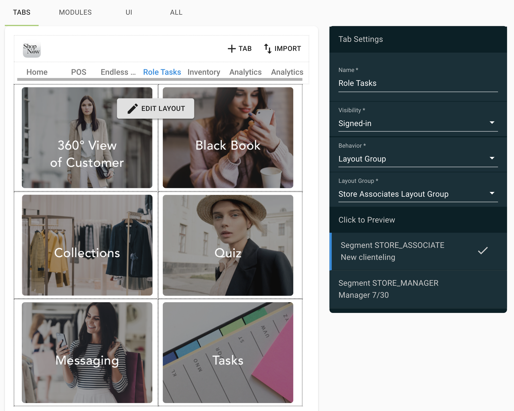Open the 360° View of Customer tile
This screenshot has height=411, width=514.
click(87, 138)
